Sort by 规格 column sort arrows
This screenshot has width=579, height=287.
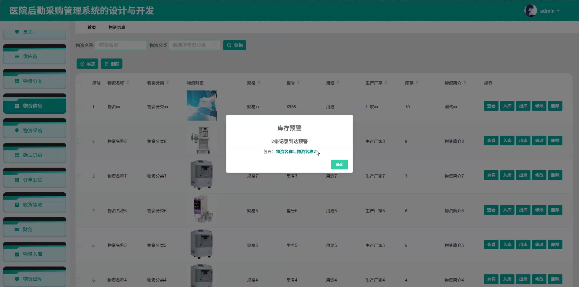pos(259,83)
